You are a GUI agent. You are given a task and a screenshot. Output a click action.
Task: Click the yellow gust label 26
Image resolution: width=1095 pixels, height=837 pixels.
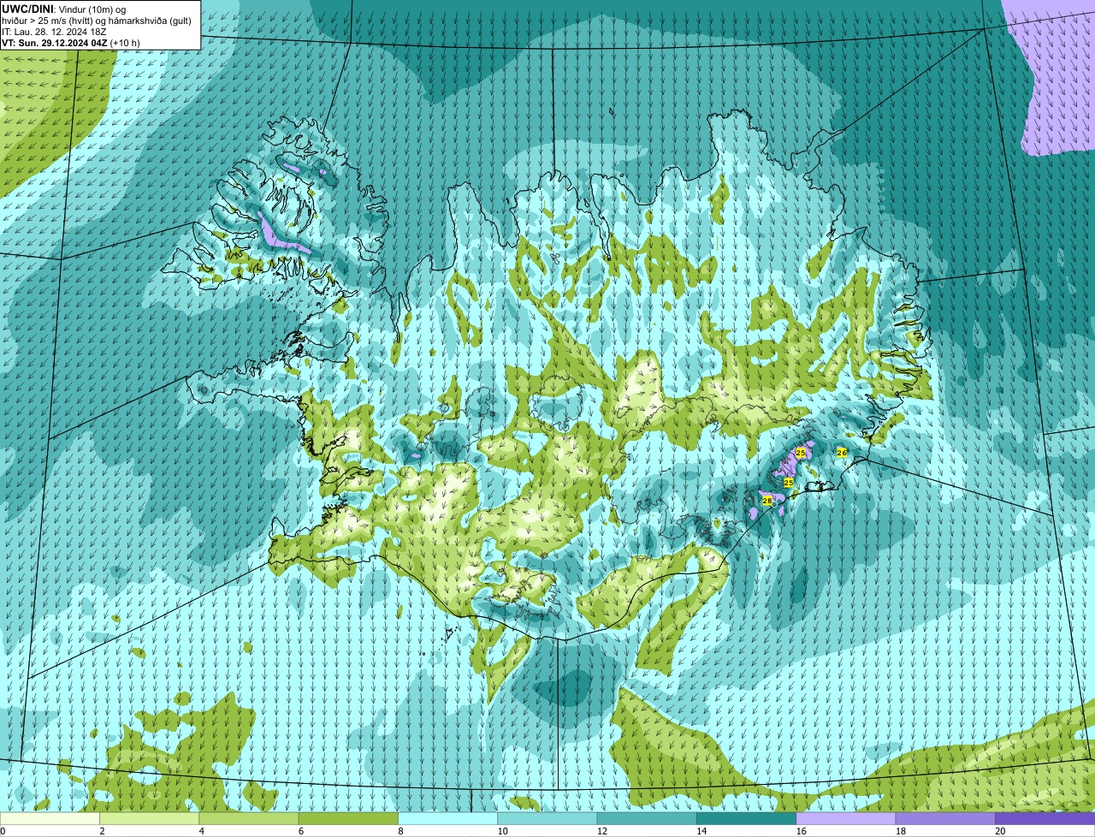pos(842,452)
